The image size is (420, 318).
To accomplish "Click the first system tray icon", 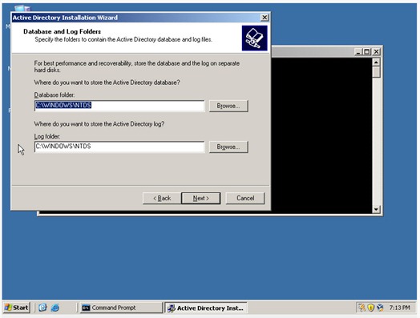I will (x=361, y=308).
